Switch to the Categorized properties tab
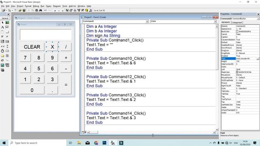This screenshot has width=260, height=146. [x=237, y=23]
